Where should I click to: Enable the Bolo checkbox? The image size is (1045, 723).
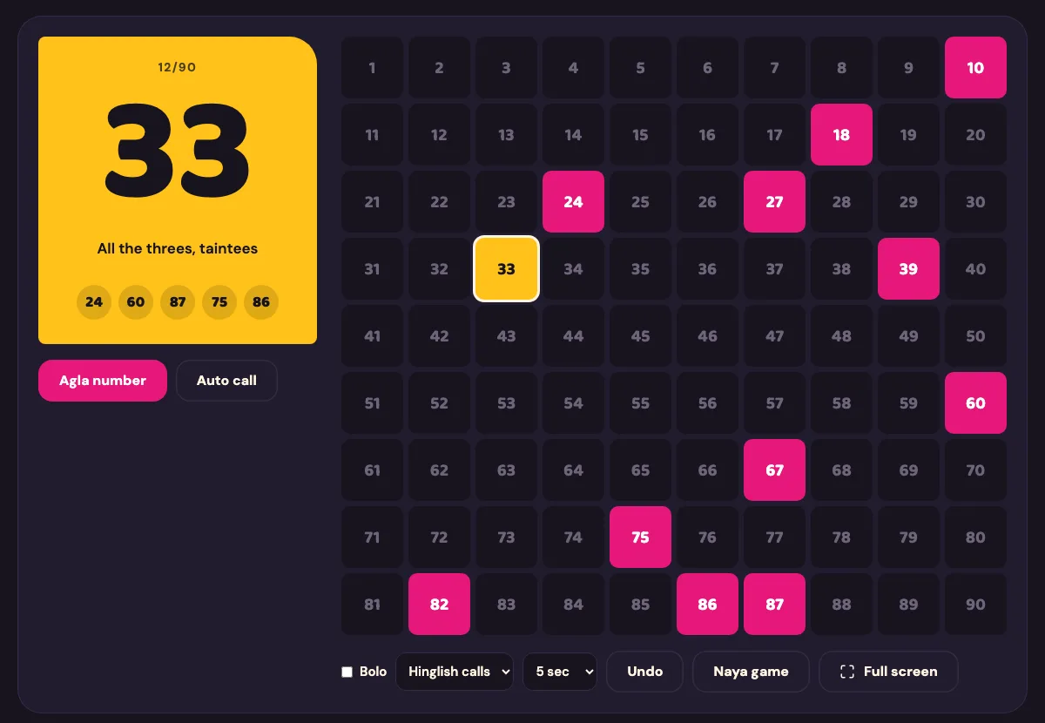[347, 672]
